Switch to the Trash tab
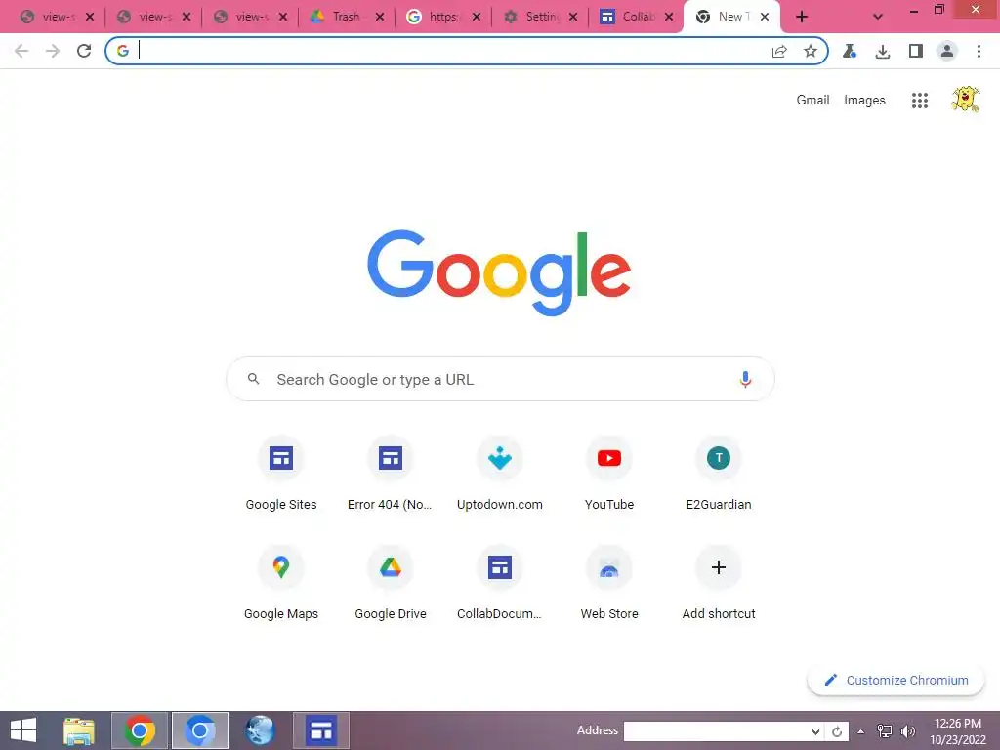The image size is (1000, 750). tap(347, 18)
